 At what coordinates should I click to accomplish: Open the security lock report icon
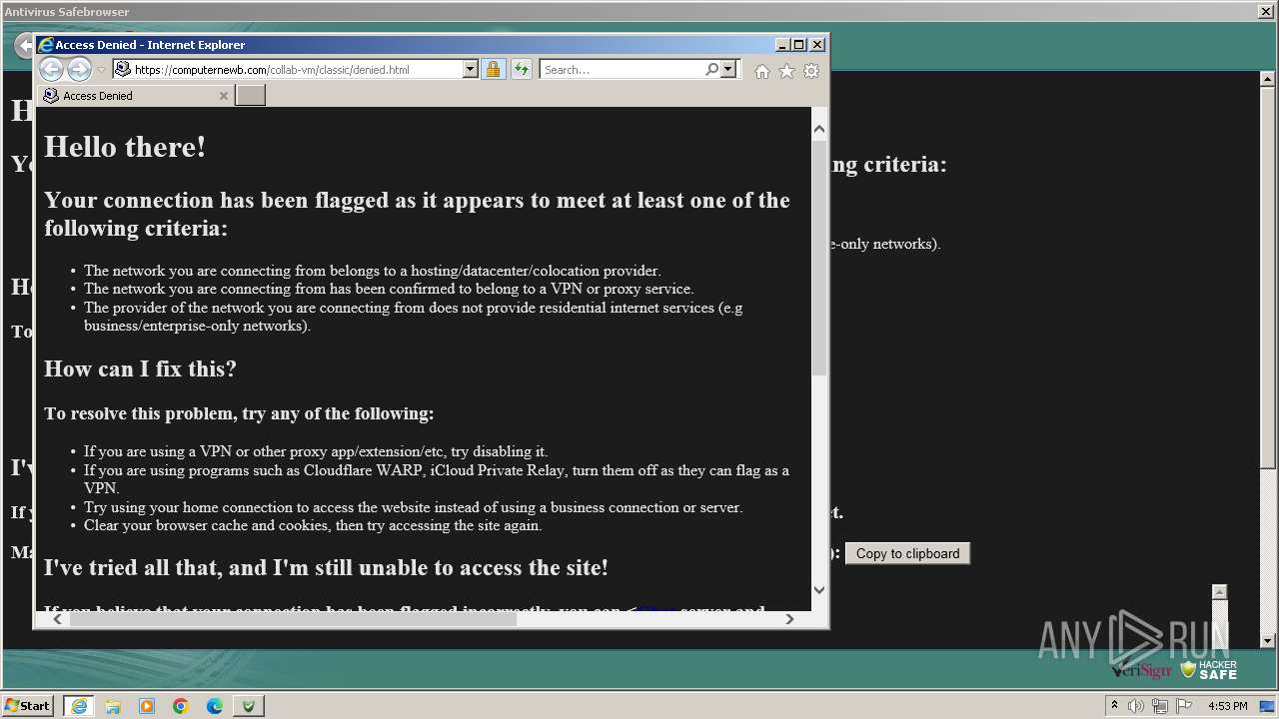pyautogui.click(x=493, y=70)
